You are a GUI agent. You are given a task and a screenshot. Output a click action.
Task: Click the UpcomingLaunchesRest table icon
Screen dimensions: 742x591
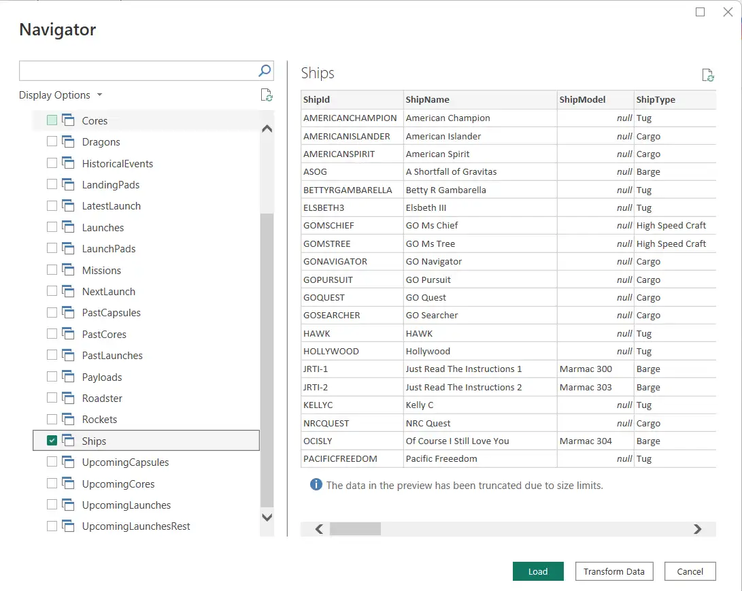tap(68, 526)
